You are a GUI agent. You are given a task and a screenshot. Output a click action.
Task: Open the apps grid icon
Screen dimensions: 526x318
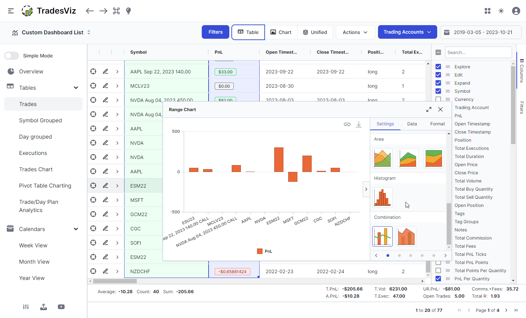(x=488, y=11)
